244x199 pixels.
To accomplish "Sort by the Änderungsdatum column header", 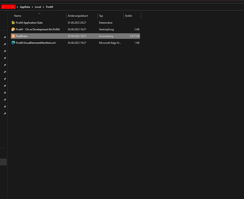I will click(x=78, y=16).
